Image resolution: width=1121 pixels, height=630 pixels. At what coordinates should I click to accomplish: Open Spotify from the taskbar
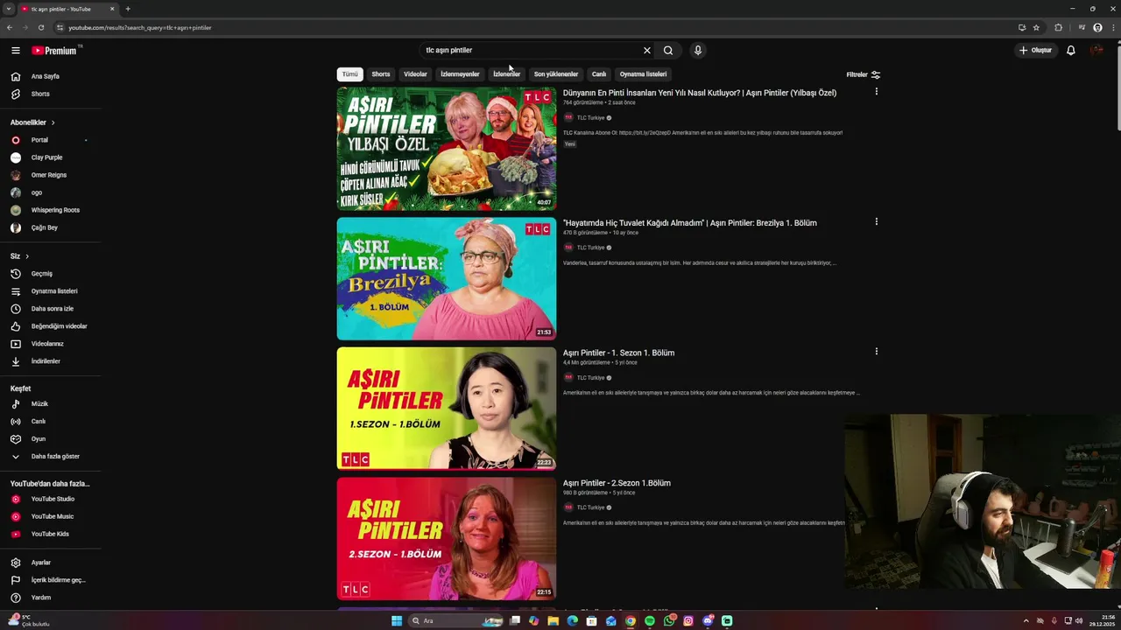point(650,621)
